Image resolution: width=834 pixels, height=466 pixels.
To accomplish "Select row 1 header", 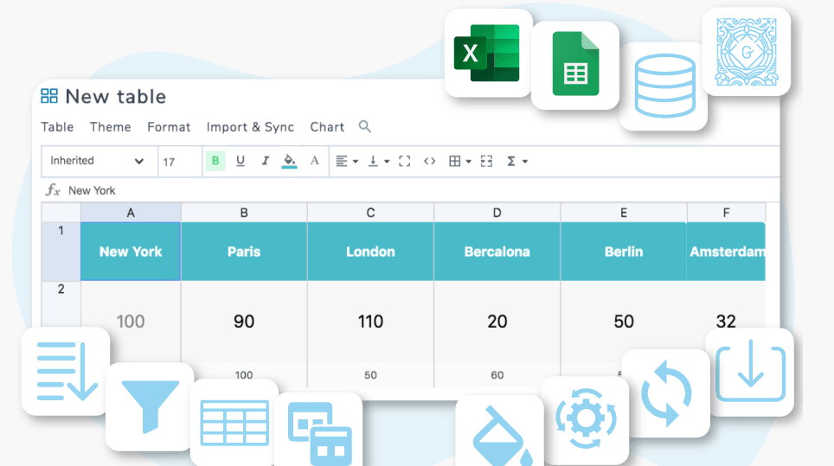I will pos(61,252).
